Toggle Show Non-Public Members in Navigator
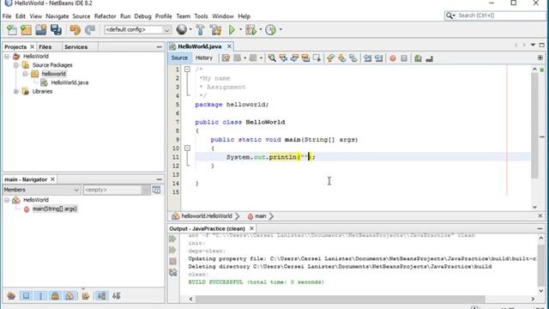 coord(55,296)
